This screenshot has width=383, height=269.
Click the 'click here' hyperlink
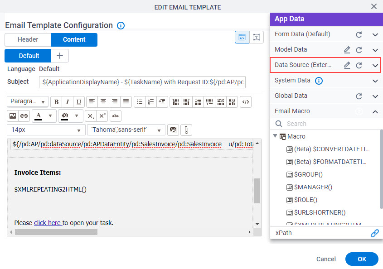[48, 223]
